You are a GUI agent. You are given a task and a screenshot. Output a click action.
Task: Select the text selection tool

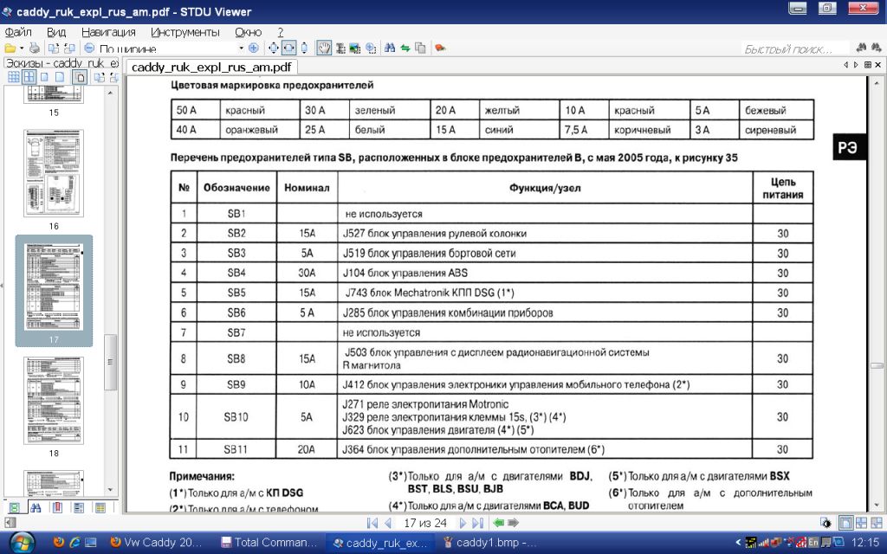point(340,48)
